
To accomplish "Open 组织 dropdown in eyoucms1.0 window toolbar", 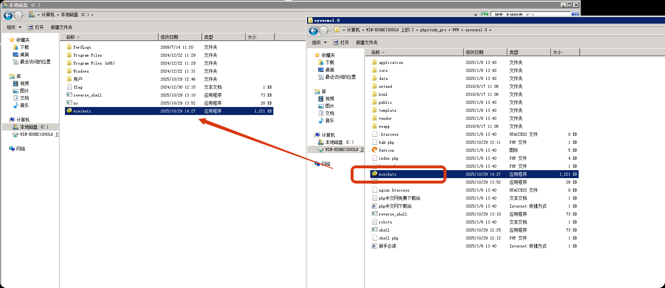I will [319, 42].
